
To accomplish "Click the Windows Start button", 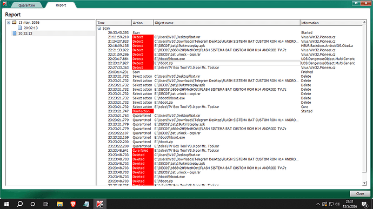I will tap(6, 204).
